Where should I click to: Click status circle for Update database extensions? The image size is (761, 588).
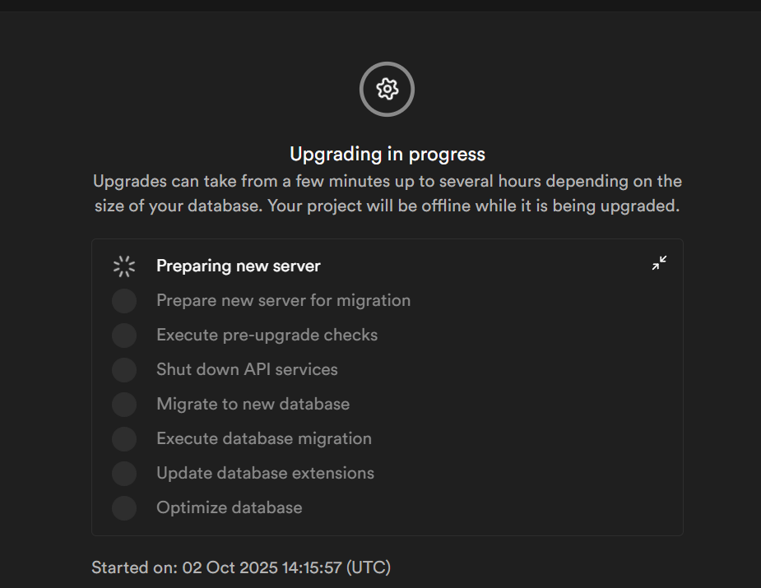(124, 474)
